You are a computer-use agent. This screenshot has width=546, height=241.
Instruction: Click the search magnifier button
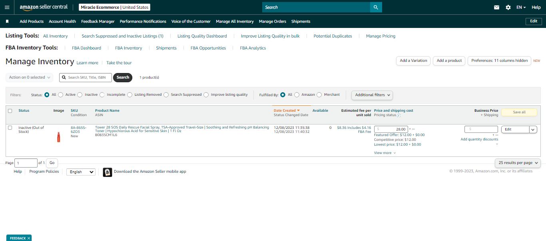tap(376, 7)
